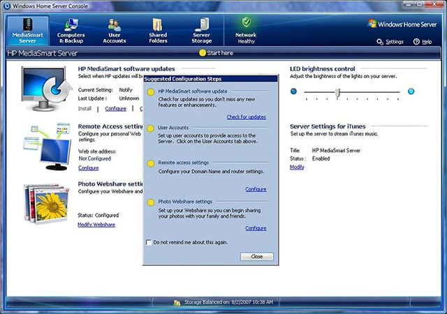This screenshot has height=314, width=447.
Task: Click yellow dot beside Remote access settings
Action: click(151, 163)
